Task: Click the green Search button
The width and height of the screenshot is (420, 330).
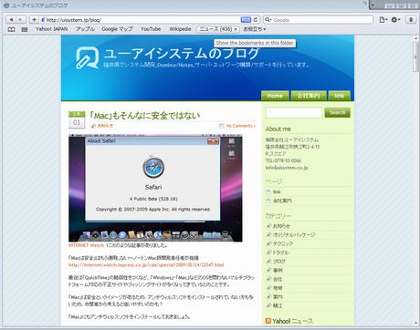Action: [x=337, y=112]
